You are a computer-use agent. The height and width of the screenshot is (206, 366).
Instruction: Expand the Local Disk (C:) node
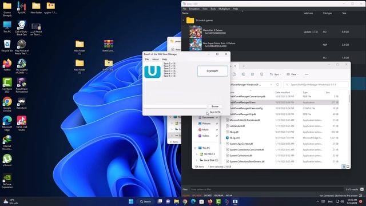(197, 160)
